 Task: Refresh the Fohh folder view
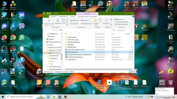pos(114,30)
